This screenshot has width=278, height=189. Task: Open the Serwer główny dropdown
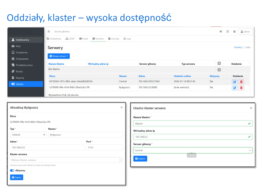(193, 150)
